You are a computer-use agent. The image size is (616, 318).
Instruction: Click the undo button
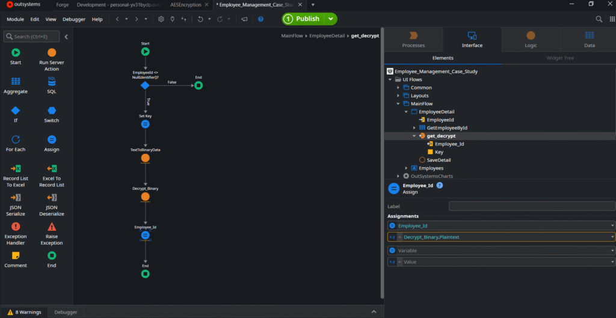pos(200,19)
